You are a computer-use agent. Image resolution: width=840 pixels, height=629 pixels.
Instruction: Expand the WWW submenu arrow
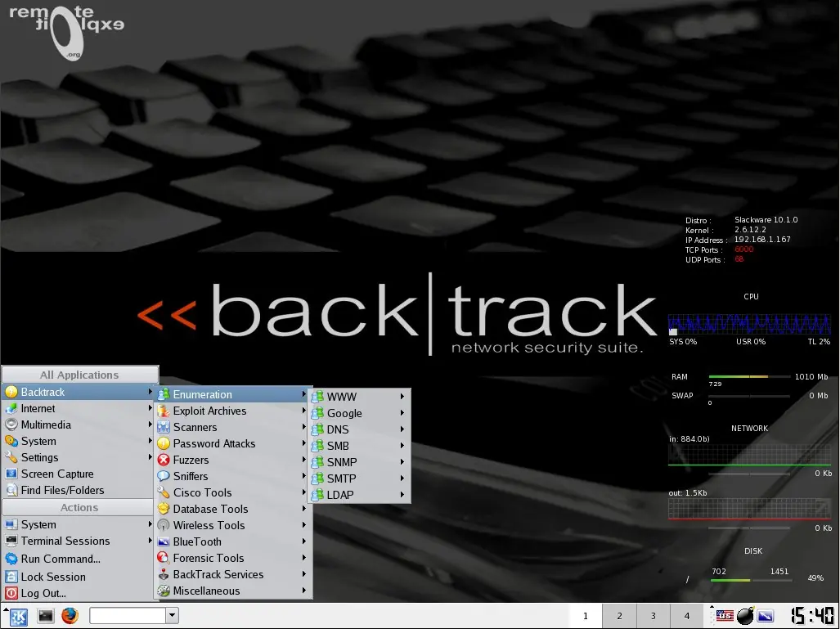[402, 397]
